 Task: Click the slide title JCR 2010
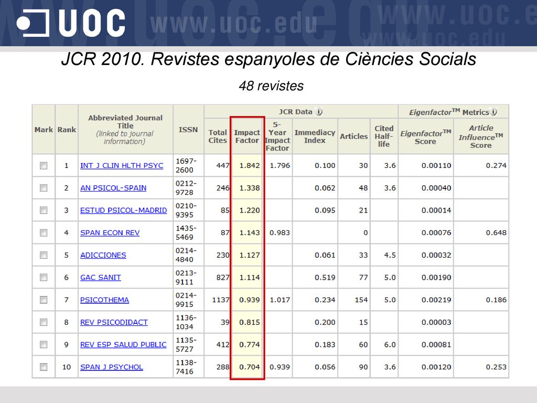coord(268,59)
